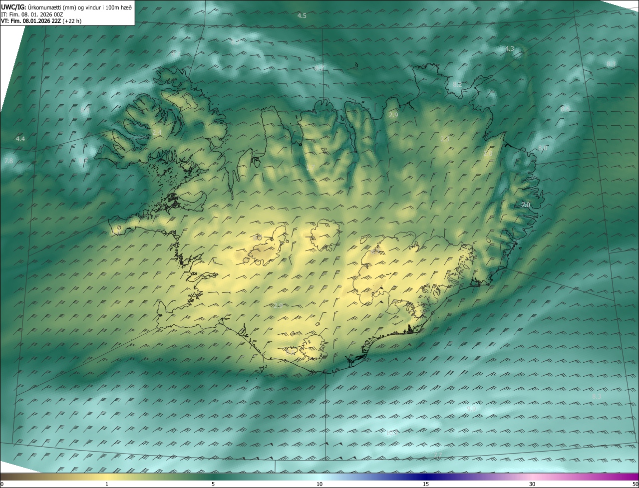Image resolution: width=639 pixels, height=488 pixels.
Task: Click the 8.2 value label
Action: 457,85
